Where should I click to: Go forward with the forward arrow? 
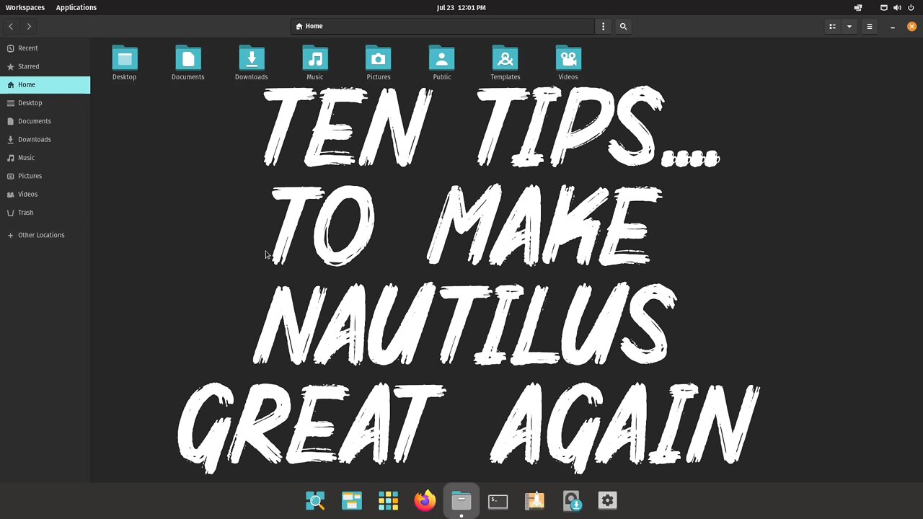[29, 27]
